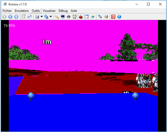The image size is (167, 132).
Task: Reset the emulation with the blue G icon
Action: tap(16, 17)
